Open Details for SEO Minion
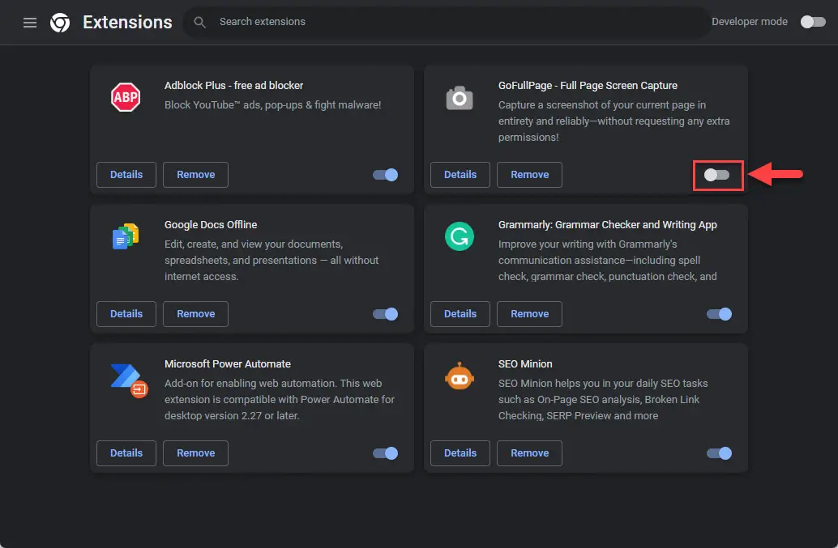 (460, 453)
